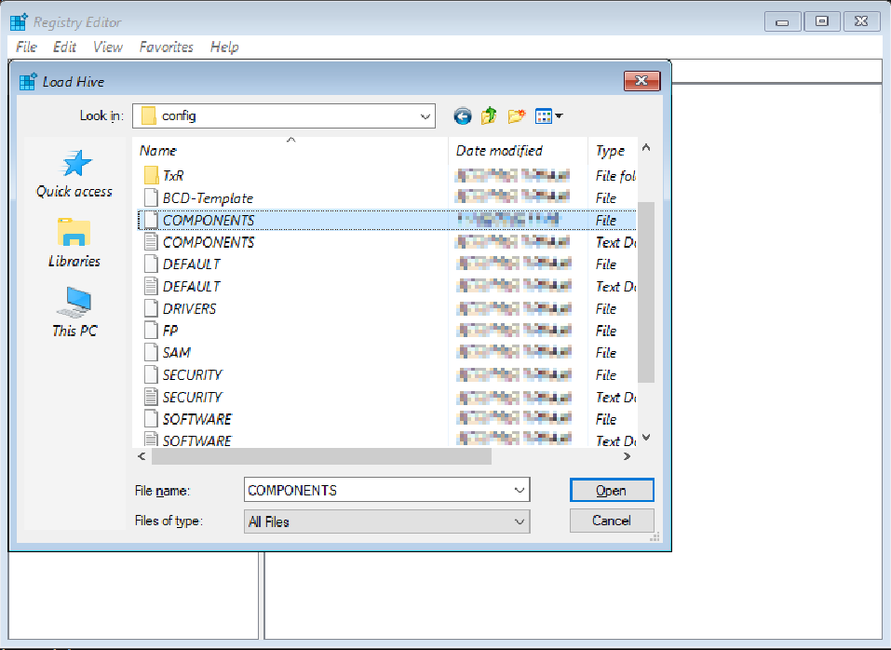891x650 pixels.
Task: Click the Open button
Action: click(x=612, y=489)
